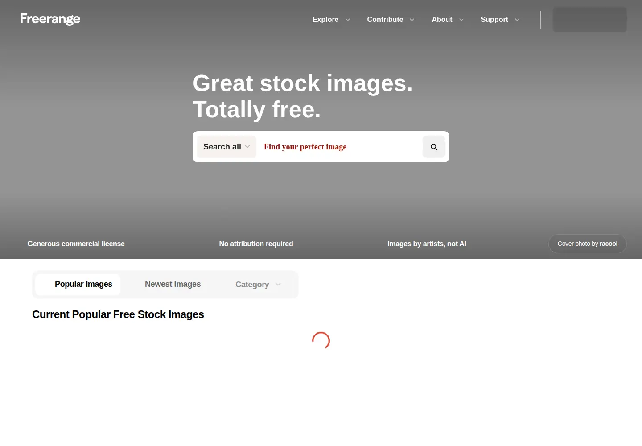Expand the Support menu
Image resolution: width=642 pixels, height=446 pixels.
(x=500, y=20)
